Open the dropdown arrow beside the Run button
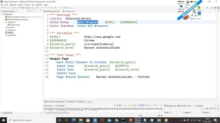This screenshot has height=123, width=220. click(x=25, y=8)
